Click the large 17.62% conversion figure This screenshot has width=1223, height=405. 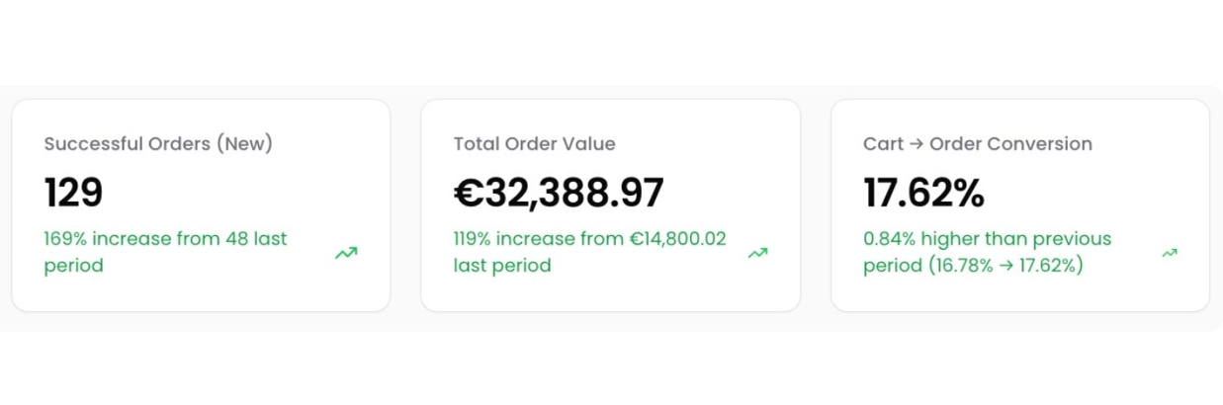coord(923,193)
